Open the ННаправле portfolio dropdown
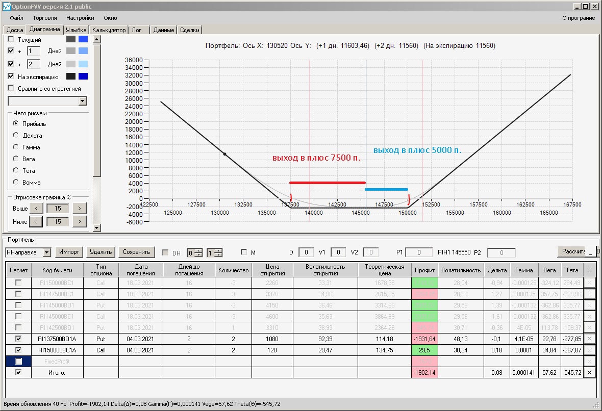Screen dimensions: 602x411 pyautogui.click(x=47, y=252)
